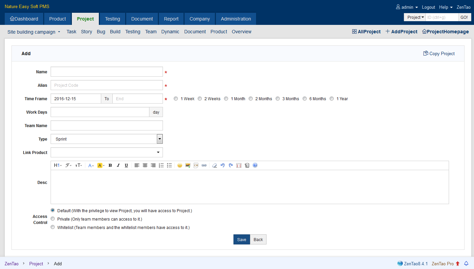The width and height of the screenshot is (474, 269).
Task: Insert an emoticon in the description
Action: tap(179, 165)
